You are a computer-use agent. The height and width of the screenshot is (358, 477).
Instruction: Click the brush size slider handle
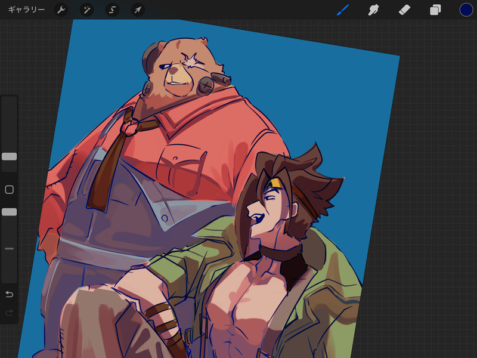[9, 156]
